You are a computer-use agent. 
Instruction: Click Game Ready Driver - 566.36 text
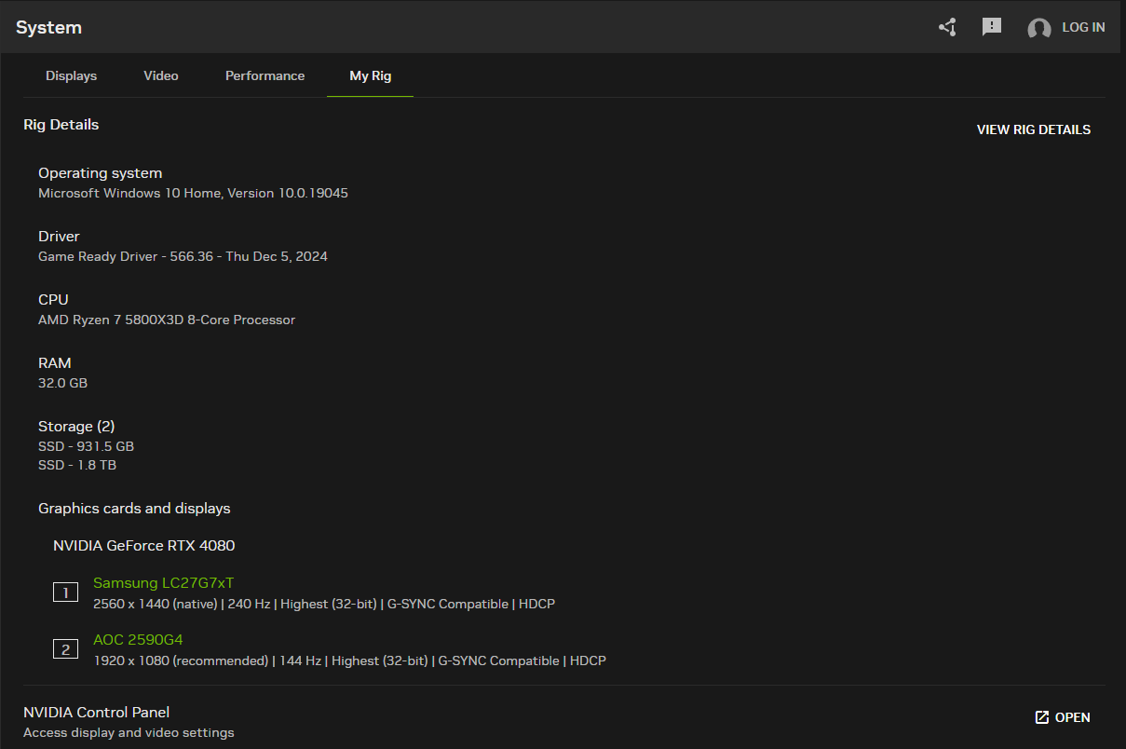click(x=183, y=256)
